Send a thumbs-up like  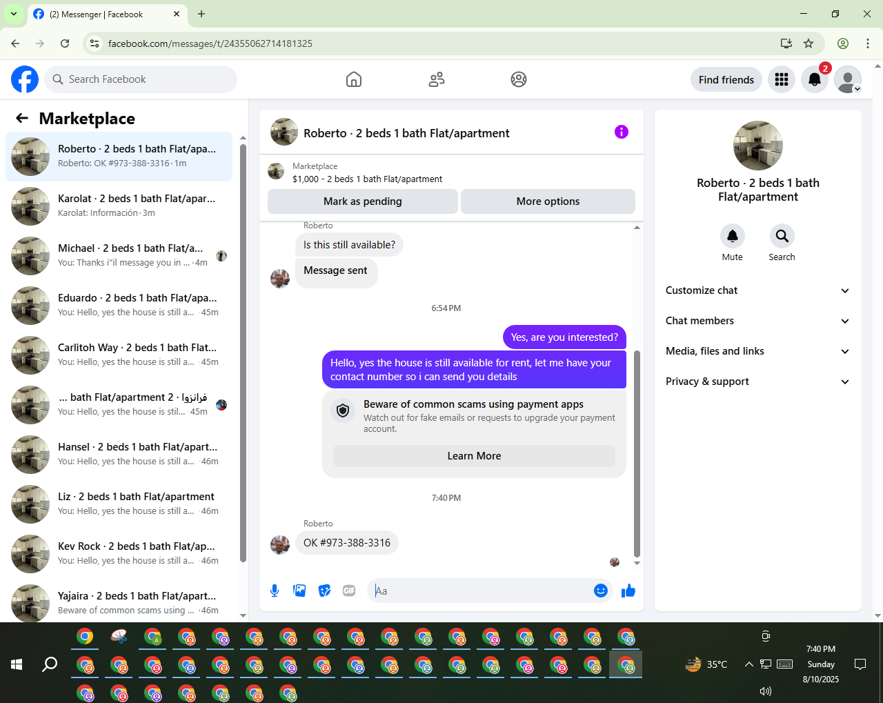(628, 591)
